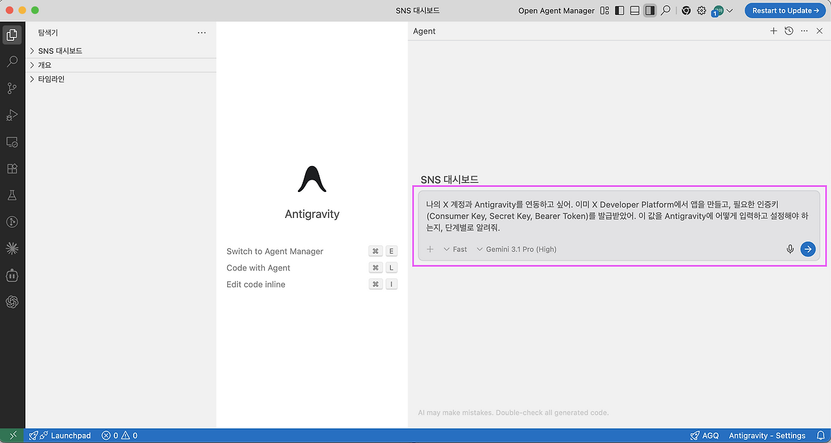Open the Run and Debug view
The width and height of the screenshot is (831, 443).
12,115
